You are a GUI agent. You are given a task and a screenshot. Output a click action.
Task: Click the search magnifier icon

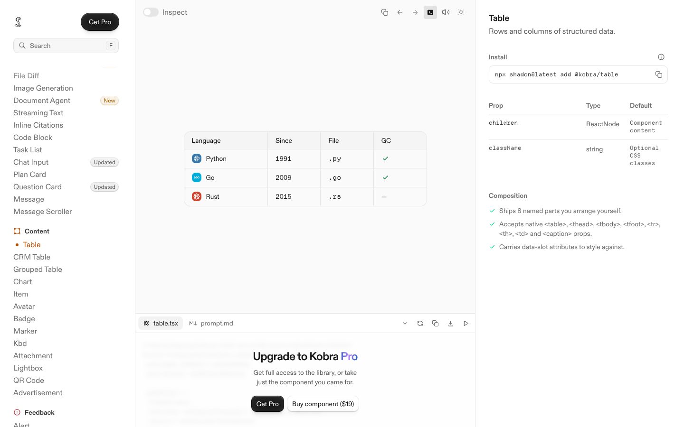22,46
